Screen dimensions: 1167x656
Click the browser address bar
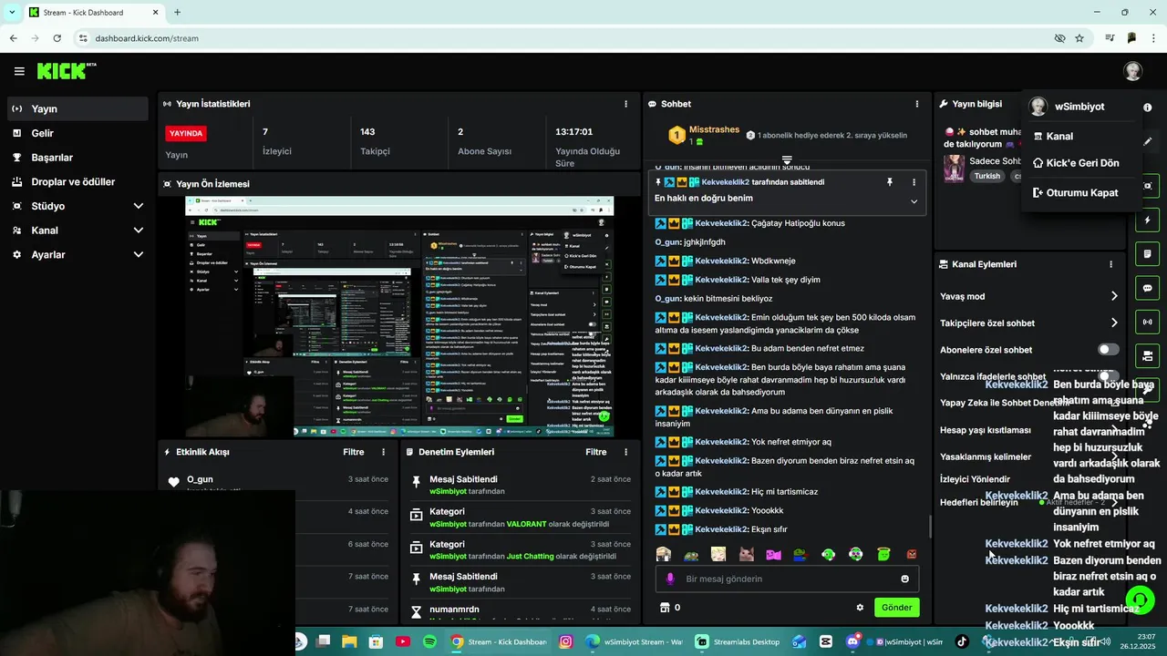click(x=565, y=38)
